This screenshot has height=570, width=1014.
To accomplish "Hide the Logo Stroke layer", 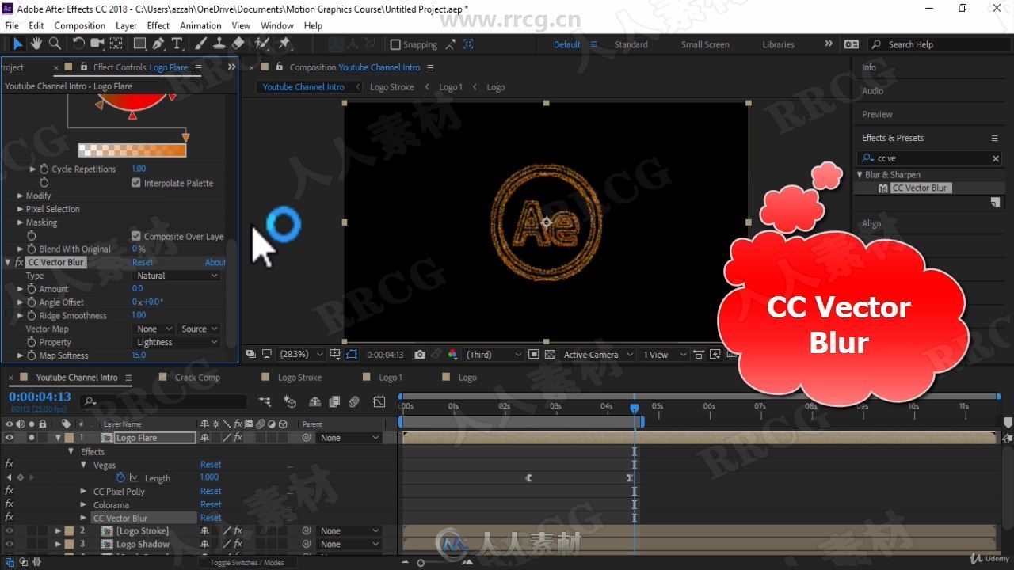I will coord(10,531).
